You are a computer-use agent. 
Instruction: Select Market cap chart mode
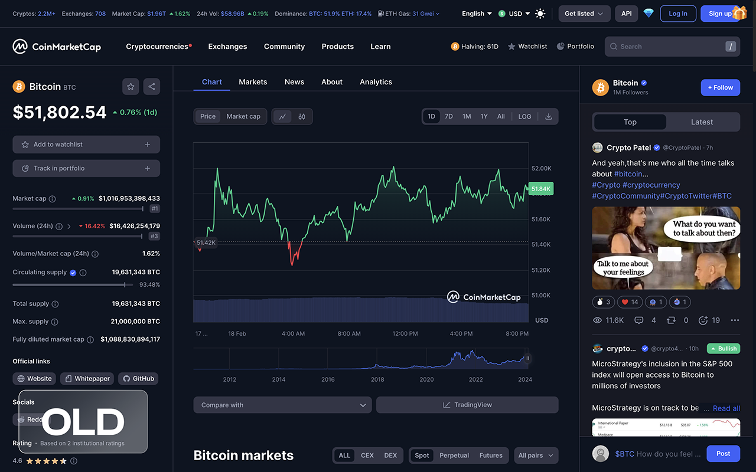(243, 116)
